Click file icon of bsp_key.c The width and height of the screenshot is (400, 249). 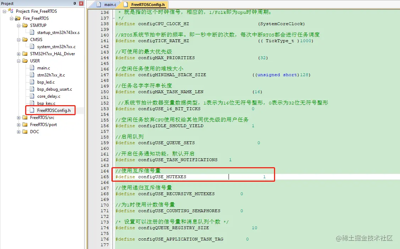click(32, 103)
